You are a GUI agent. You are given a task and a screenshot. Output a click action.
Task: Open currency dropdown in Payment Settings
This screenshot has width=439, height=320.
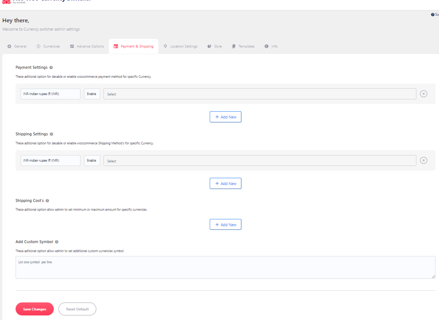click(x=50, y=94)
